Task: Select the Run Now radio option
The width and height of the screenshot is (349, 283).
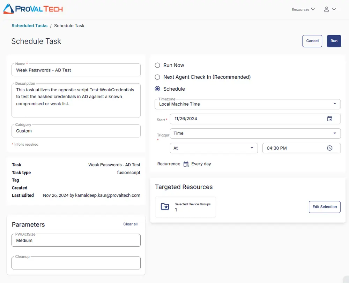Action: [157, 65]
